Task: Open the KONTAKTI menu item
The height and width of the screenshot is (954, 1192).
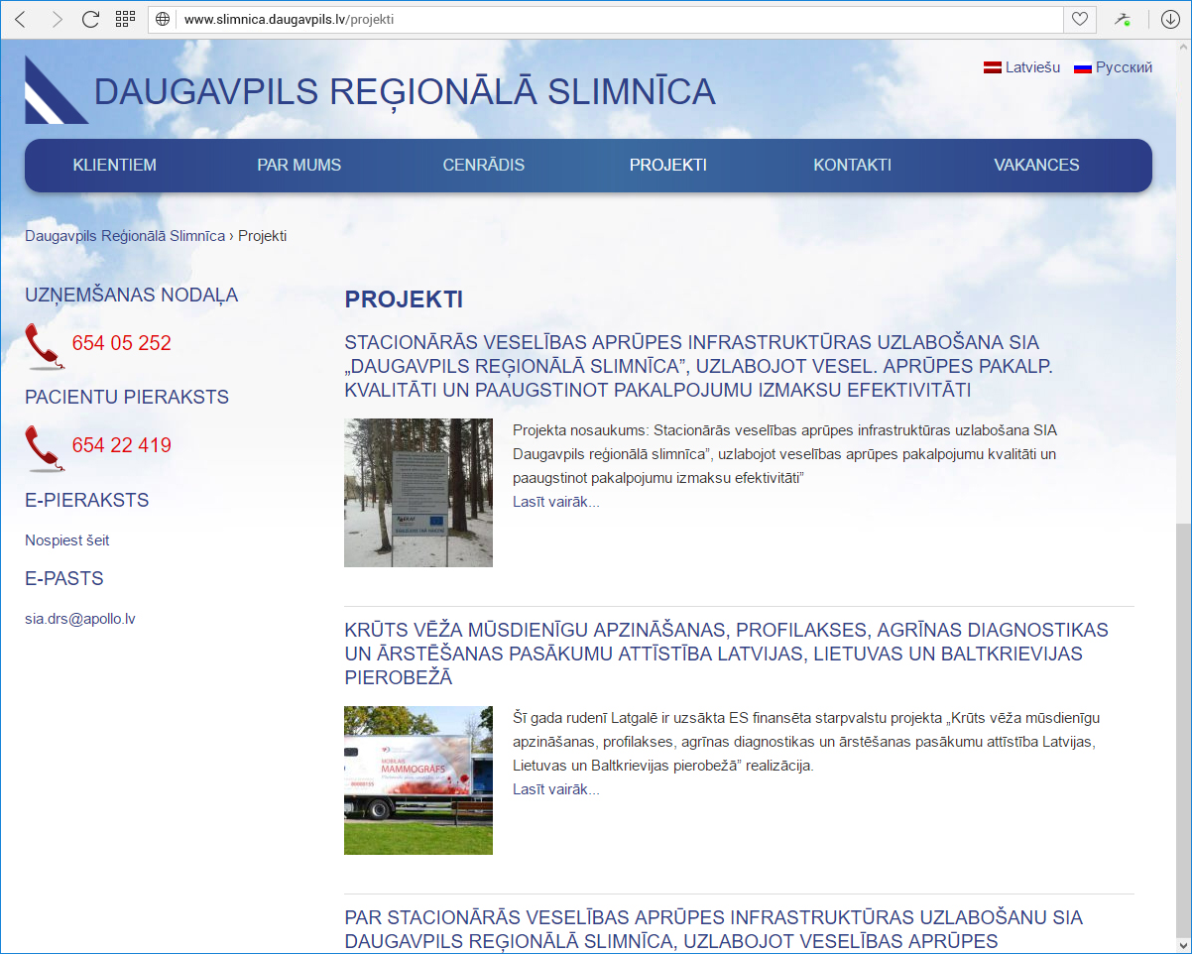Action: (852, 166)
